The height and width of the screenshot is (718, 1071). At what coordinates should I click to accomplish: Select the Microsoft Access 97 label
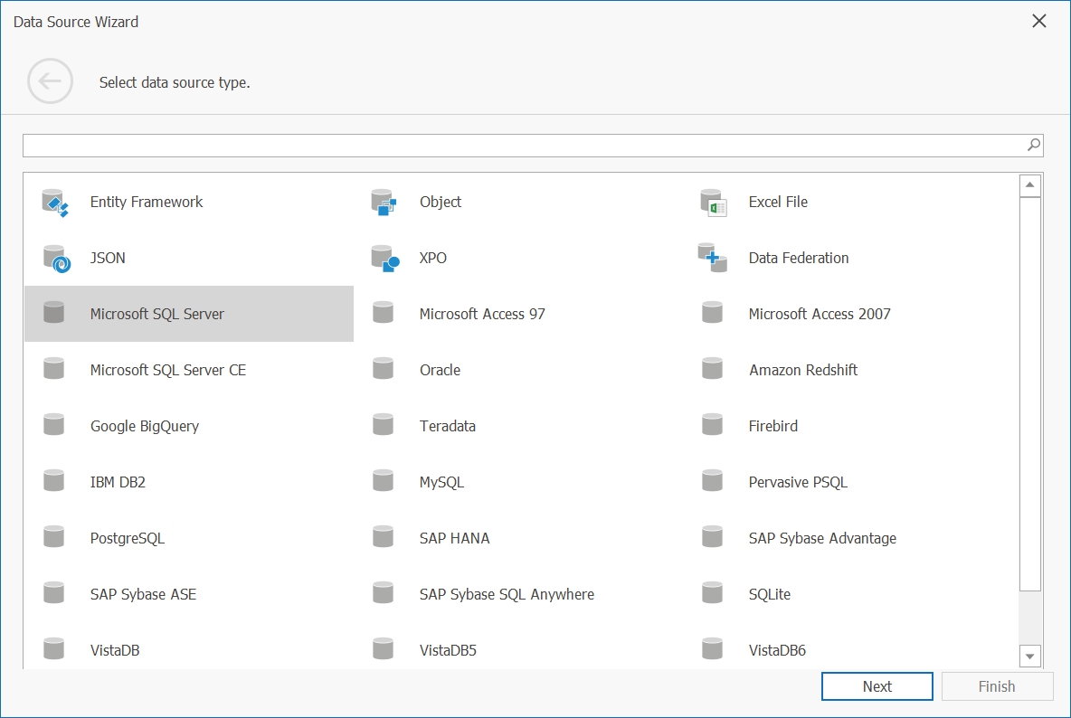coord(482,314)
